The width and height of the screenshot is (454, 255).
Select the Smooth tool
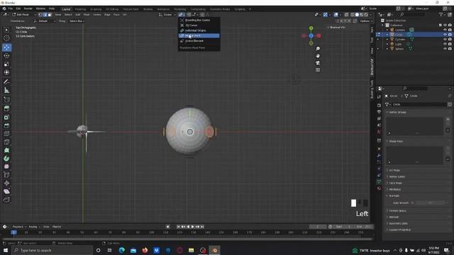6,167
